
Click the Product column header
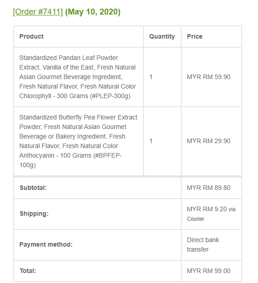click(x=31, y=36)
